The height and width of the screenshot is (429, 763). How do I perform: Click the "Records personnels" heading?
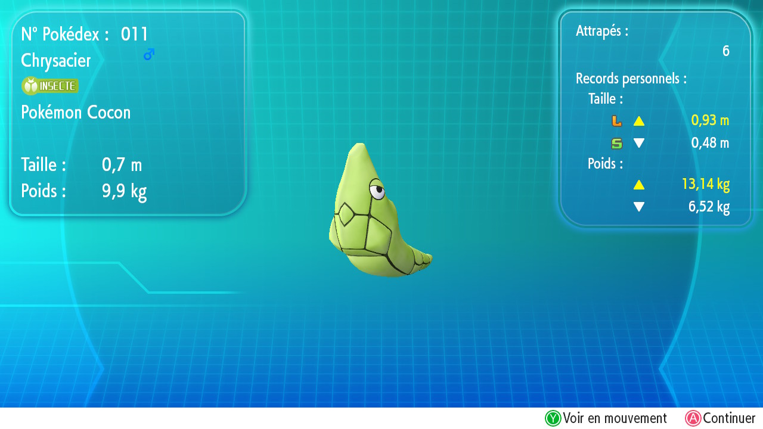point(631,78)
